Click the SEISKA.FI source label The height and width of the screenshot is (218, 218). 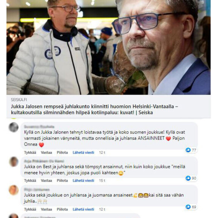[19, 100]
